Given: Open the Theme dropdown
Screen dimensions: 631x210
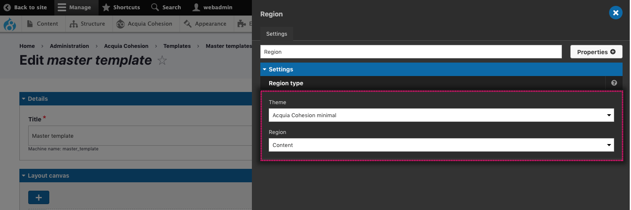Looking at the screenshot, I should pos(441,115).
